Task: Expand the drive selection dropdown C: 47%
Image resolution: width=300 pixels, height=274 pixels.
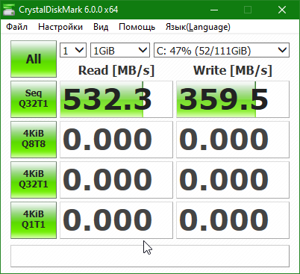Action: (x=222, y=50)
